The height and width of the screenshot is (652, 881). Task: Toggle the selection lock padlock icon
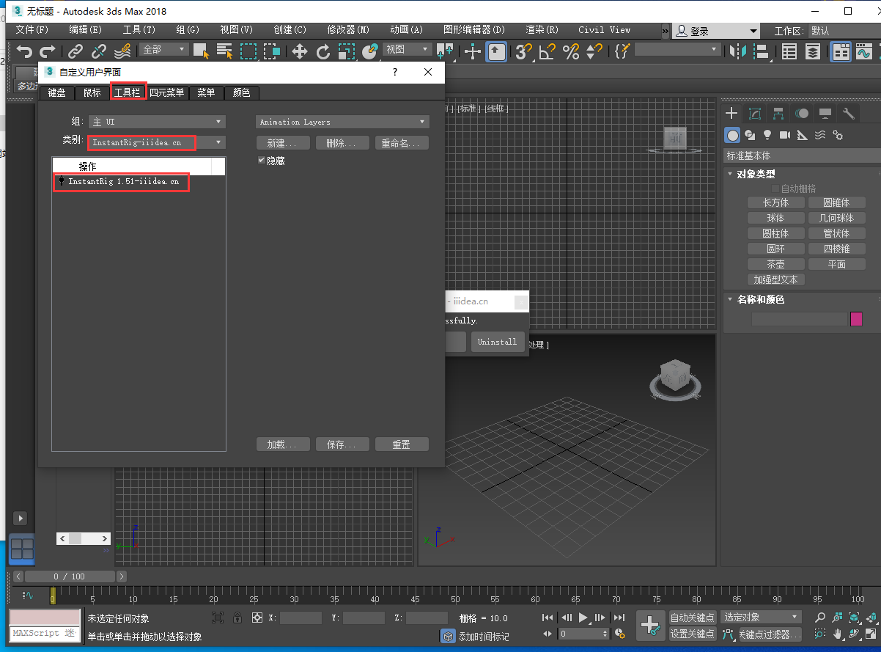coord(237,618)
